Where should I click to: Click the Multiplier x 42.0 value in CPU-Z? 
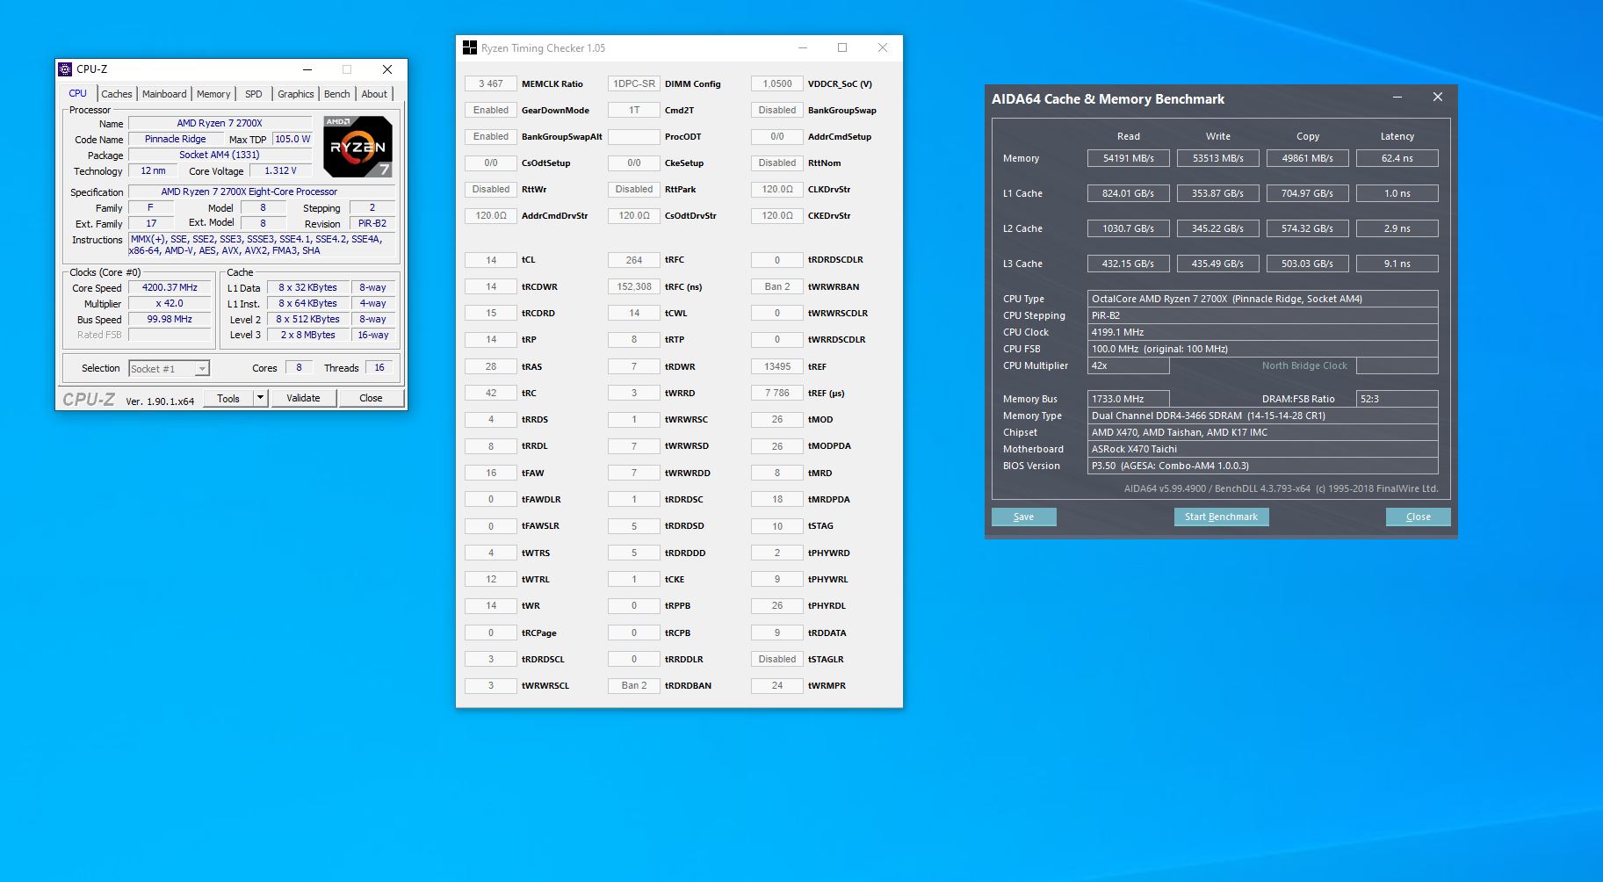click(170, 304)
